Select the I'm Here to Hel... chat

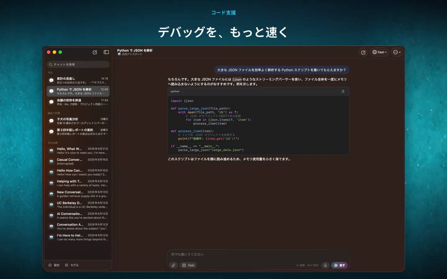[x=78, y=237]
